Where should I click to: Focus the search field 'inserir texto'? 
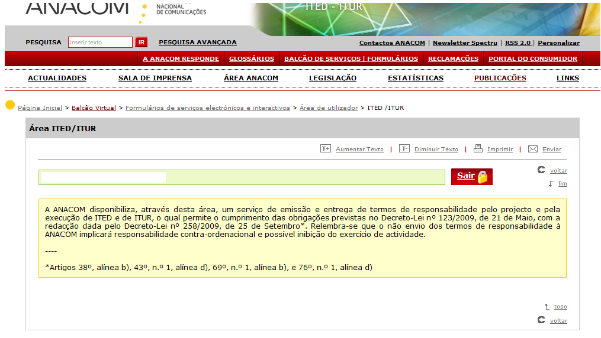click(100, 43)
